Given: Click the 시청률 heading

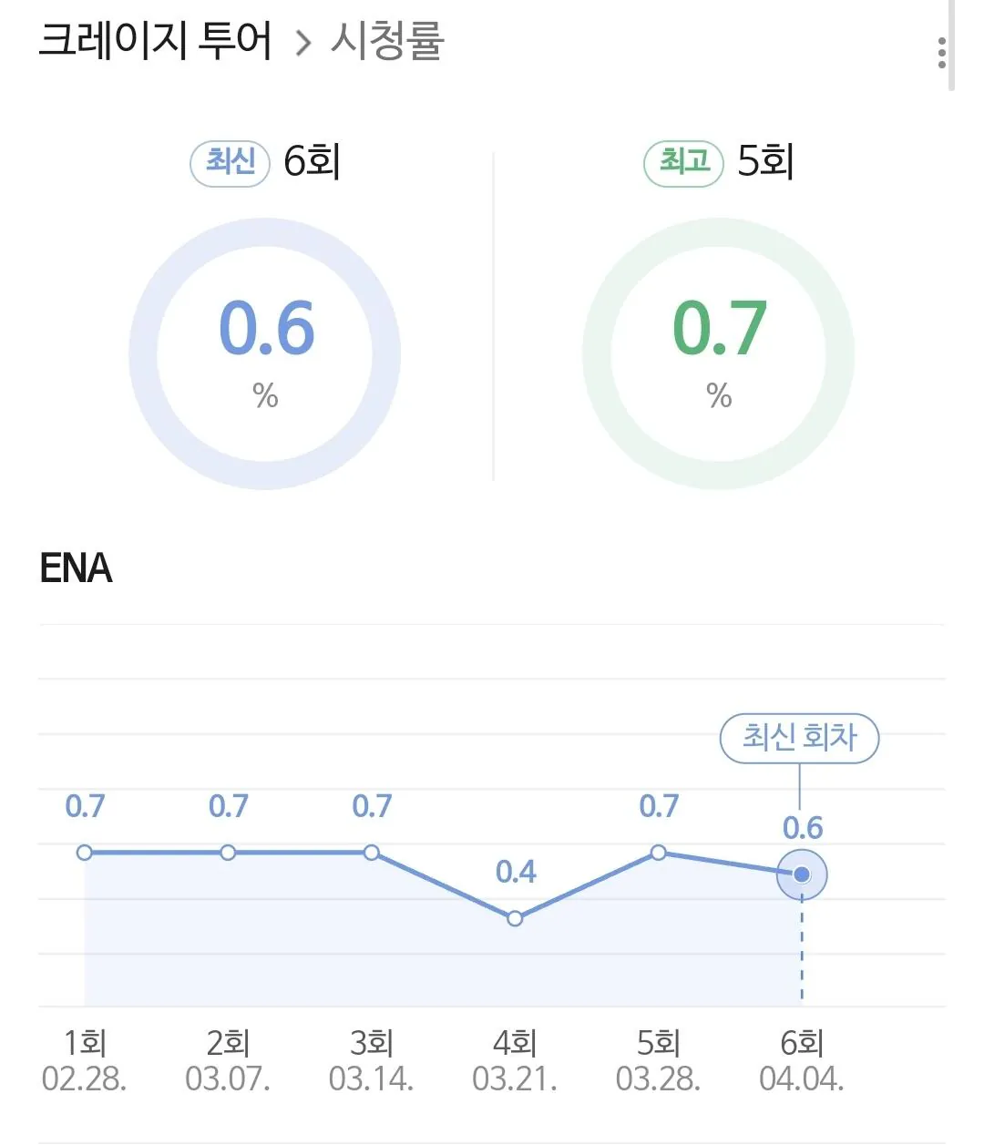Looking at the screenshot, I should tap(387, 41).
